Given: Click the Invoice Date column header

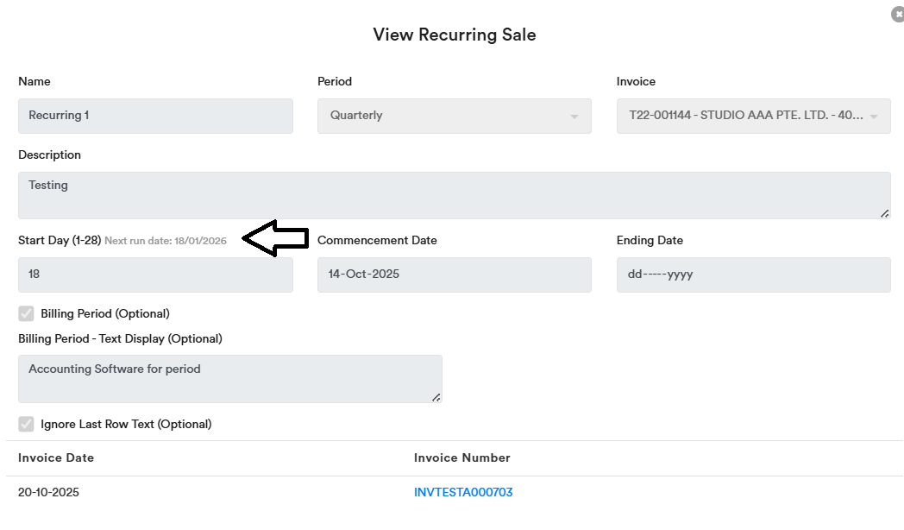Looking at the screenshot, I should point(56,457).
